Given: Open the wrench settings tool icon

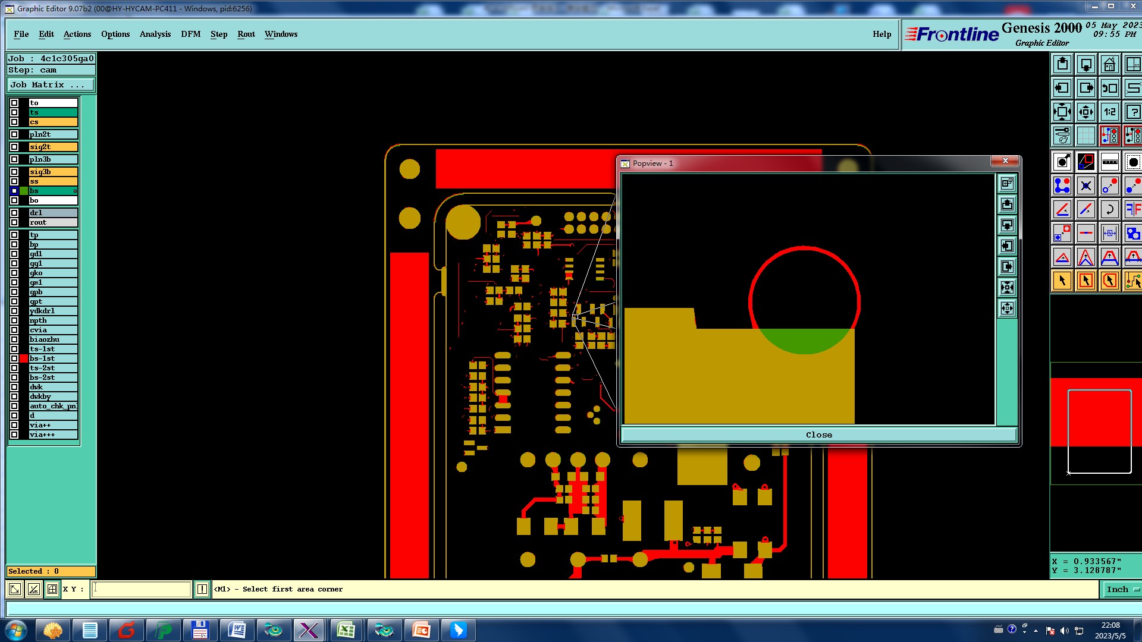Looking at the screenshot, I should coord(1062,136).
